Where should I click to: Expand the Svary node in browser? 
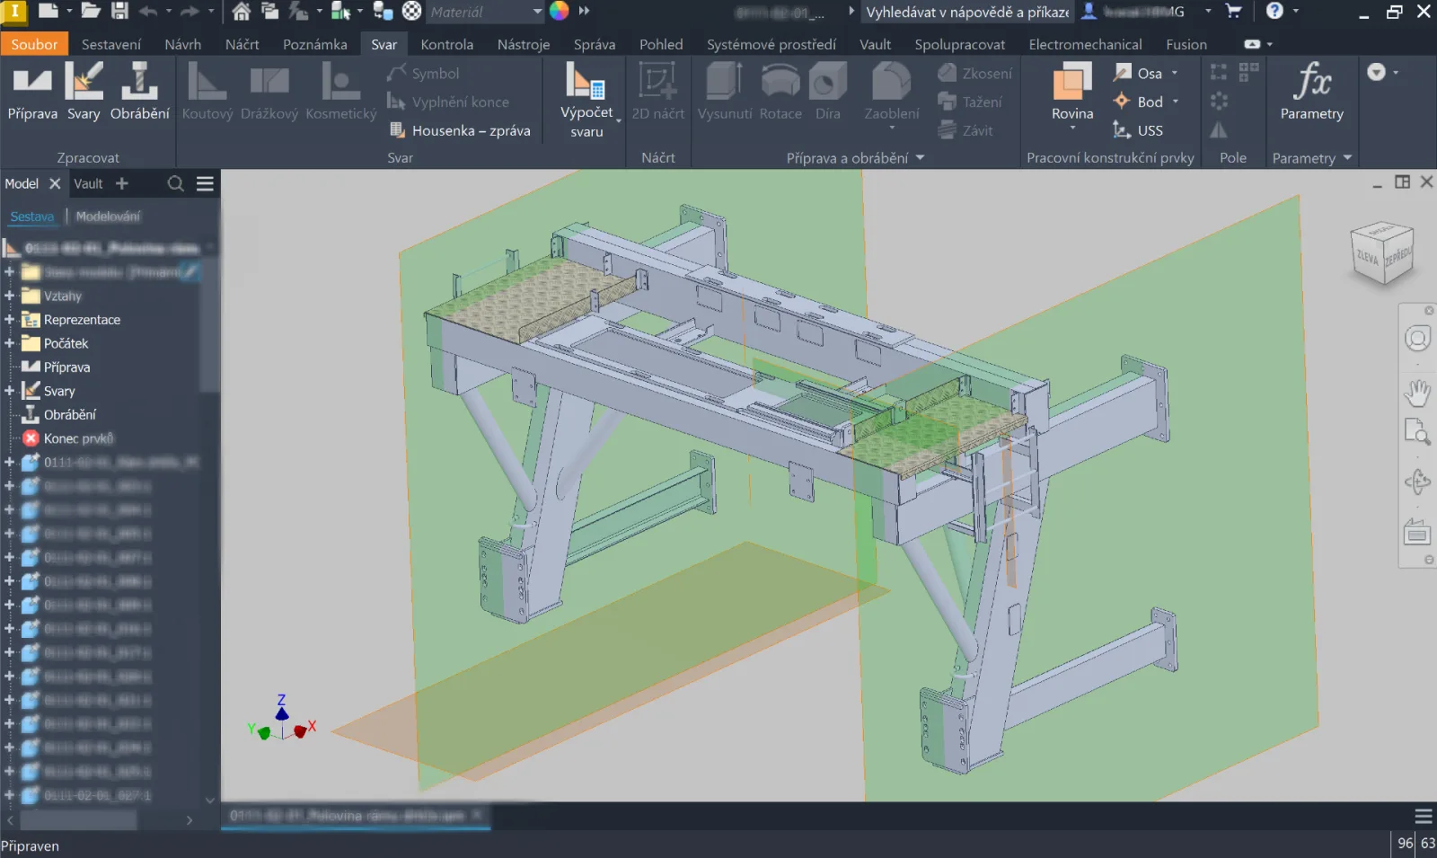pyautogui.click(x=9, y=391)
